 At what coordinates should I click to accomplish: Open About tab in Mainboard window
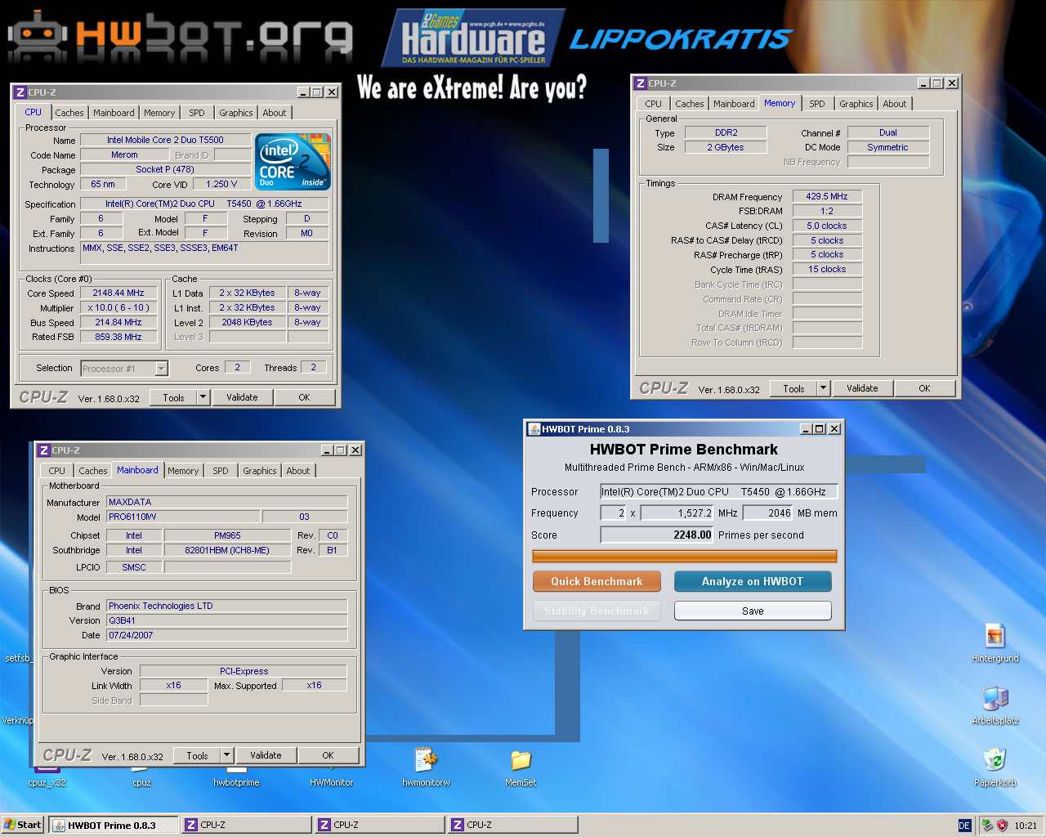[298, 471]
